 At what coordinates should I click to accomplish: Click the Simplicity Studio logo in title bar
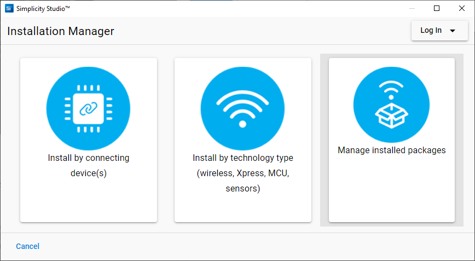click(9, 8)
